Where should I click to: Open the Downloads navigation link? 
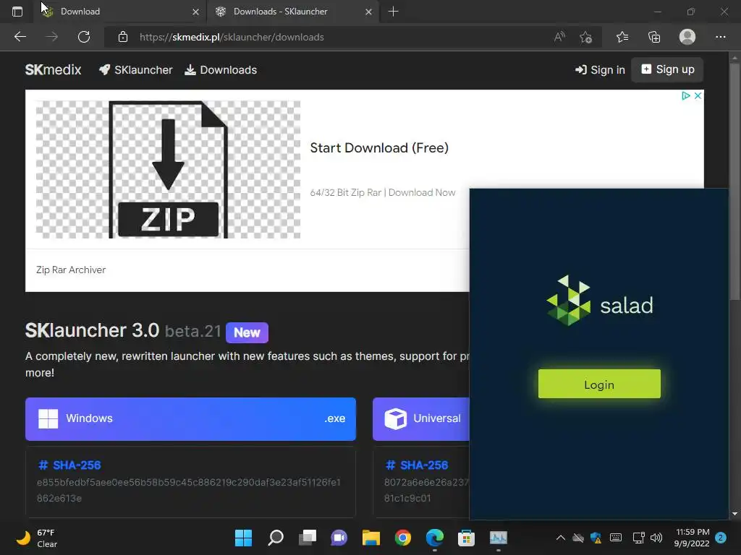(221, 70)
